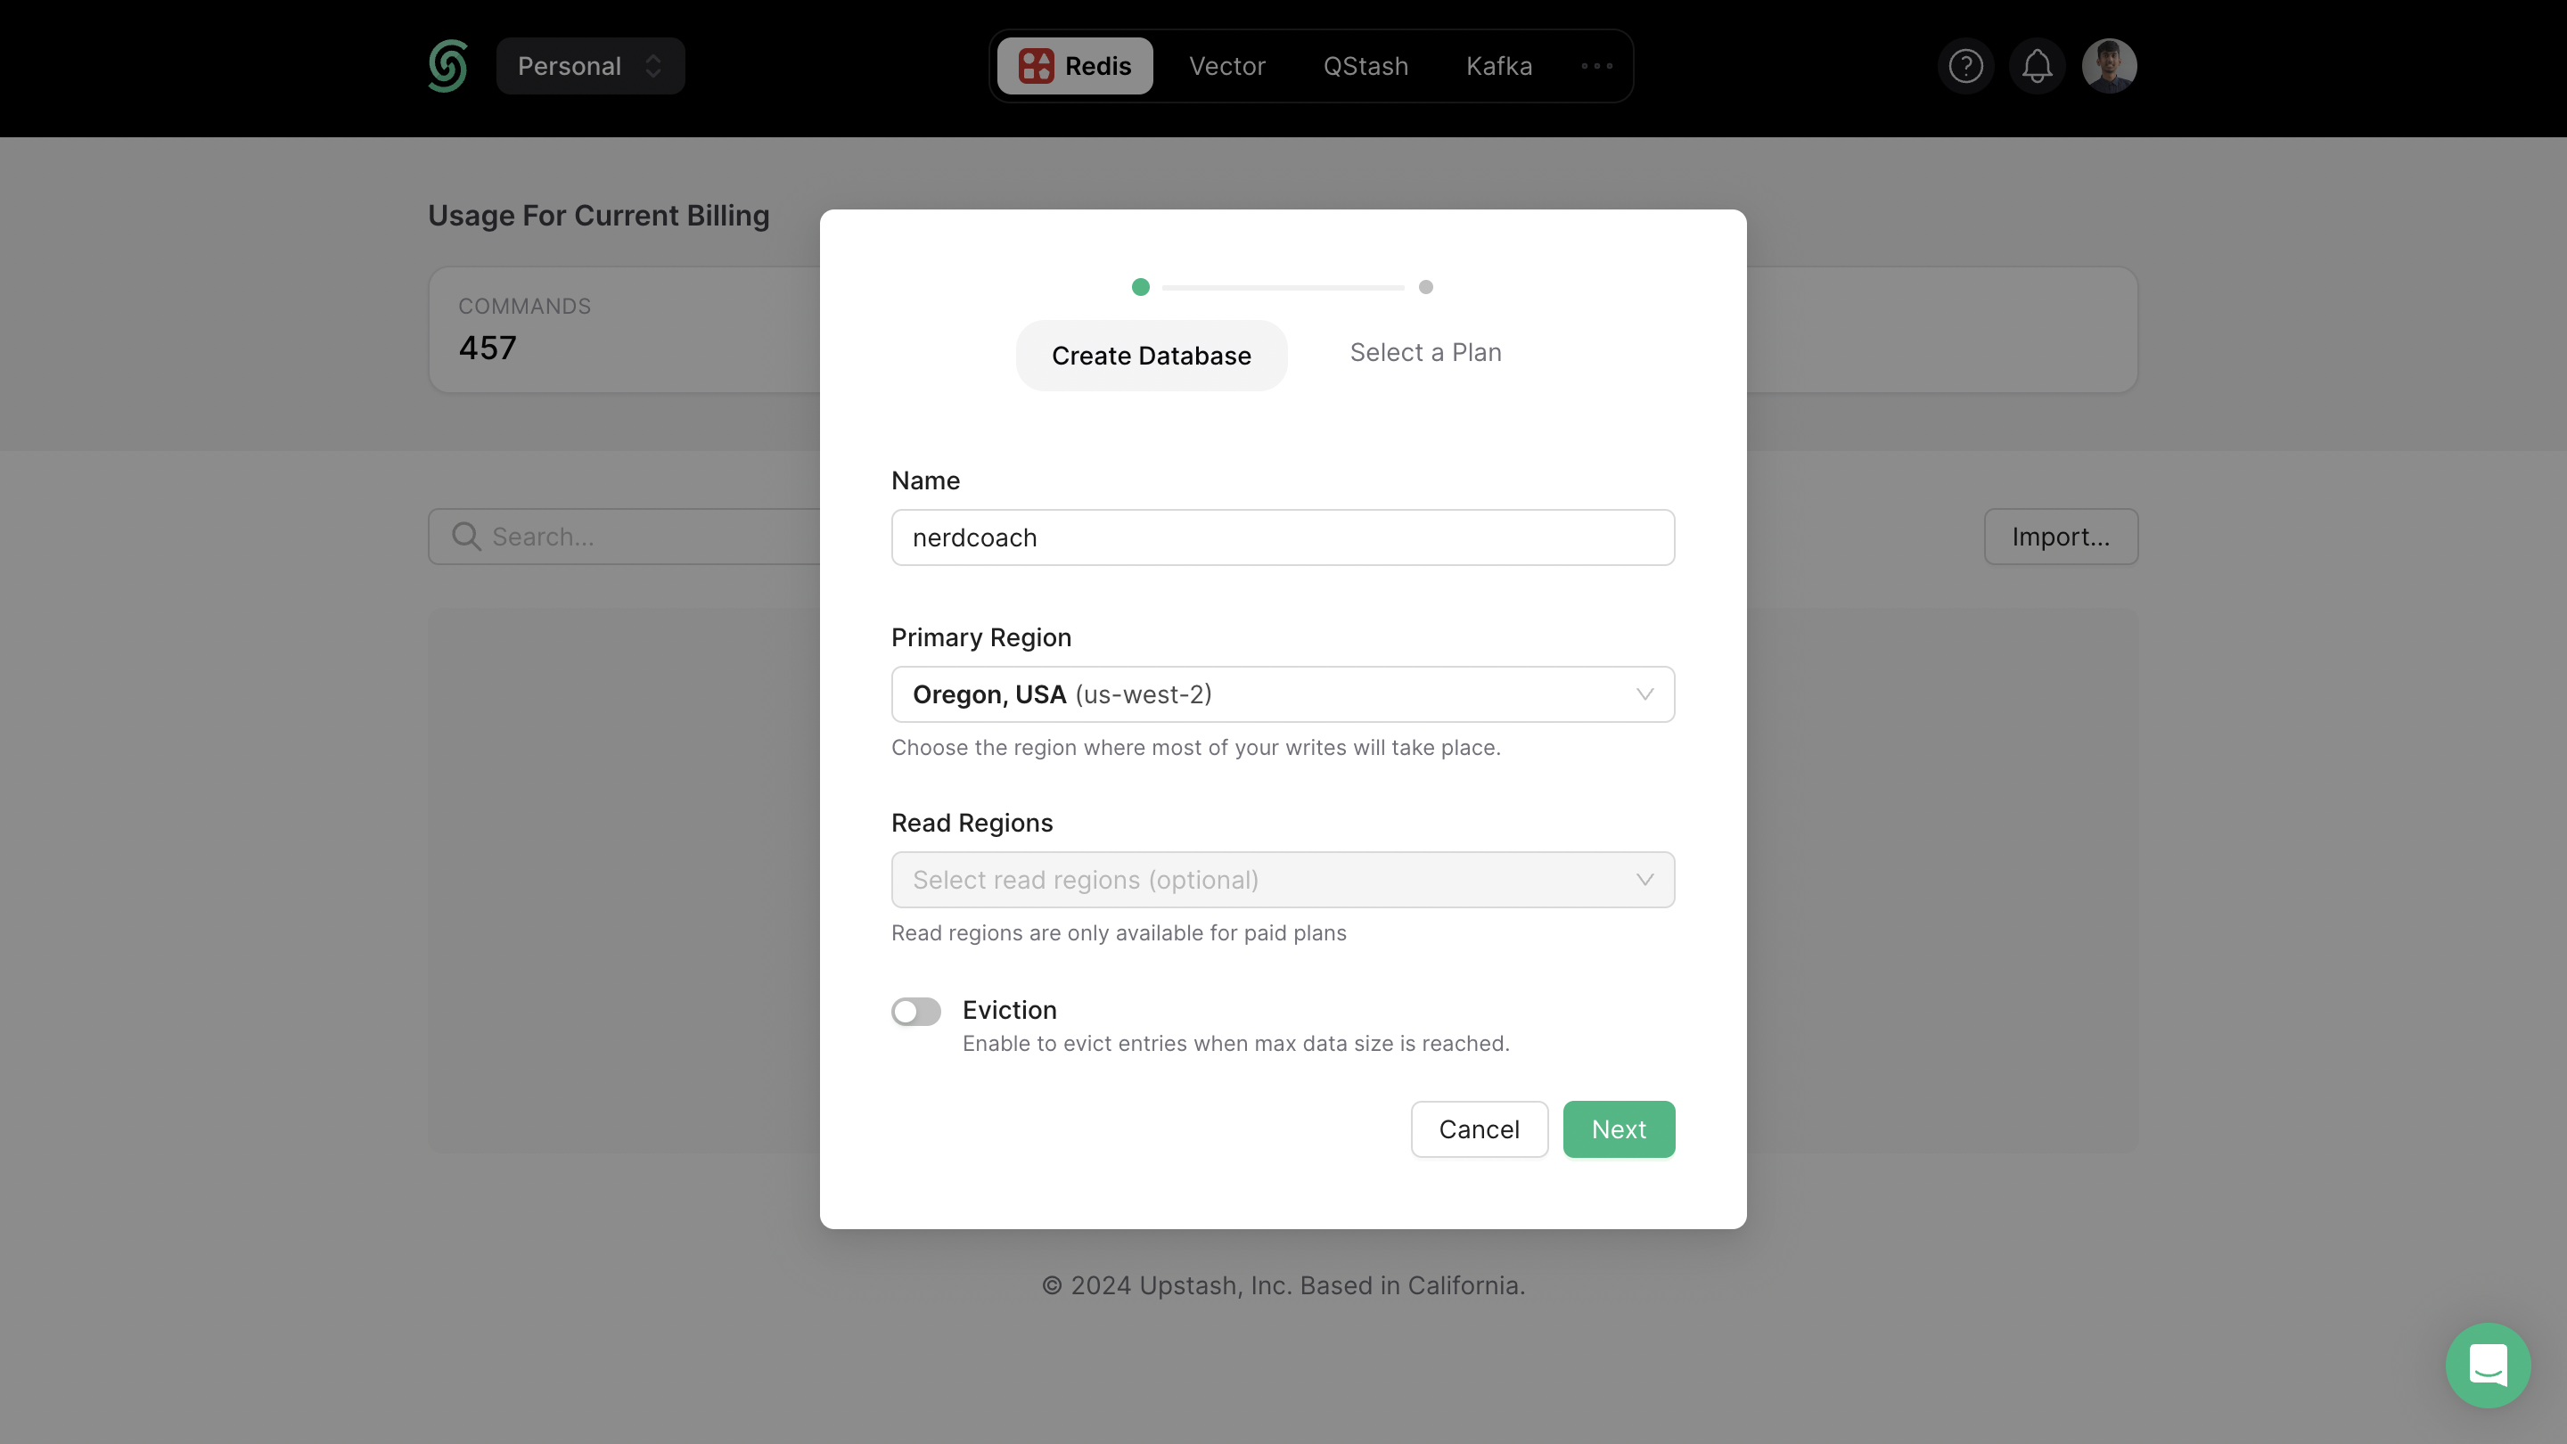Click the green step progress indicator
The width and height of the screenshot is (2567, 1444).
click(x=1141, y=287)
